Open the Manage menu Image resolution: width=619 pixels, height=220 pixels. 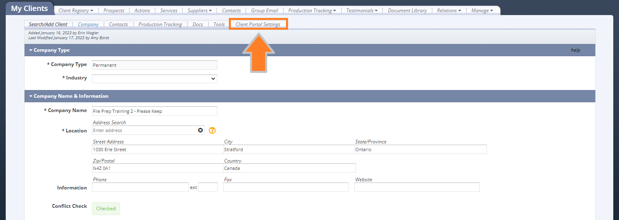(482, 11)
